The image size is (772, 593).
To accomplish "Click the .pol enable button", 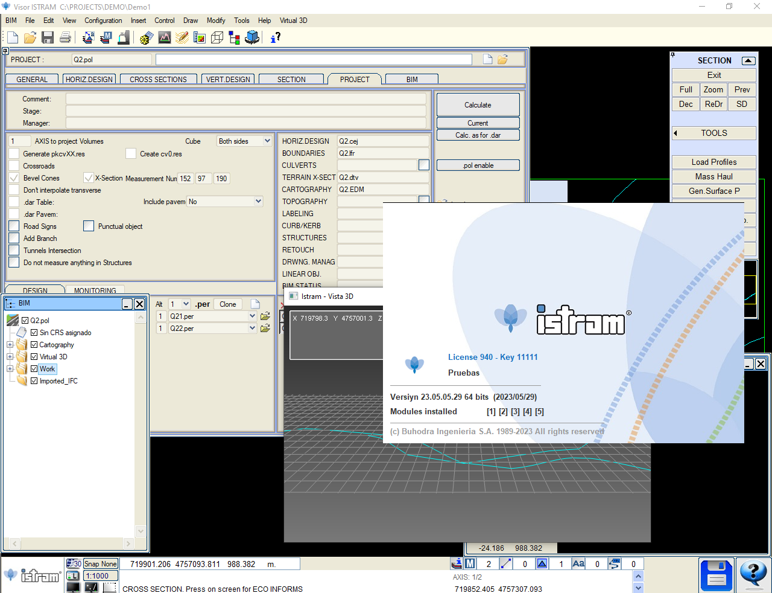I will [478, 165].
